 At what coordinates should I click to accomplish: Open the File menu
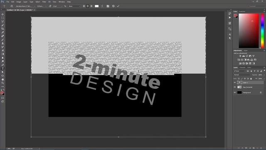click(x=8, y=2)
